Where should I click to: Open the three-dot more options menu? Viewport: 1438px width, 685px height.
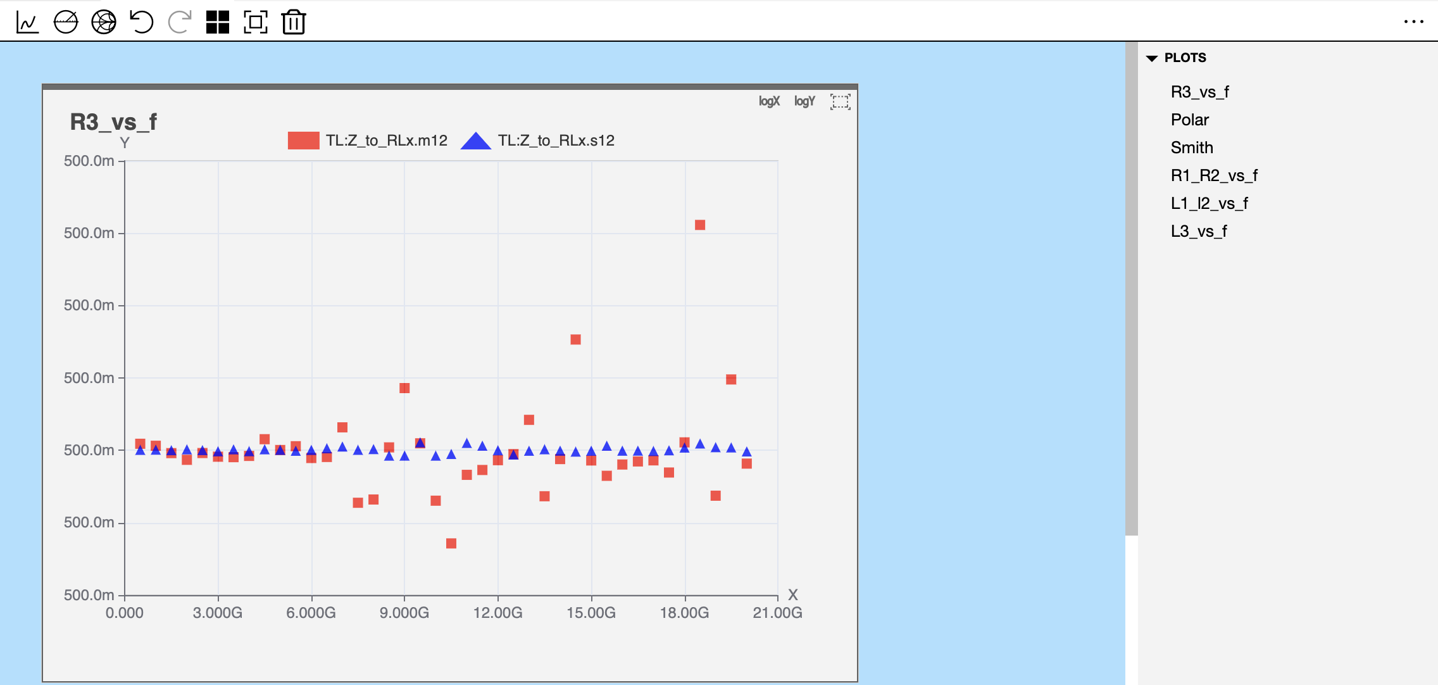tap(1413, 22)
